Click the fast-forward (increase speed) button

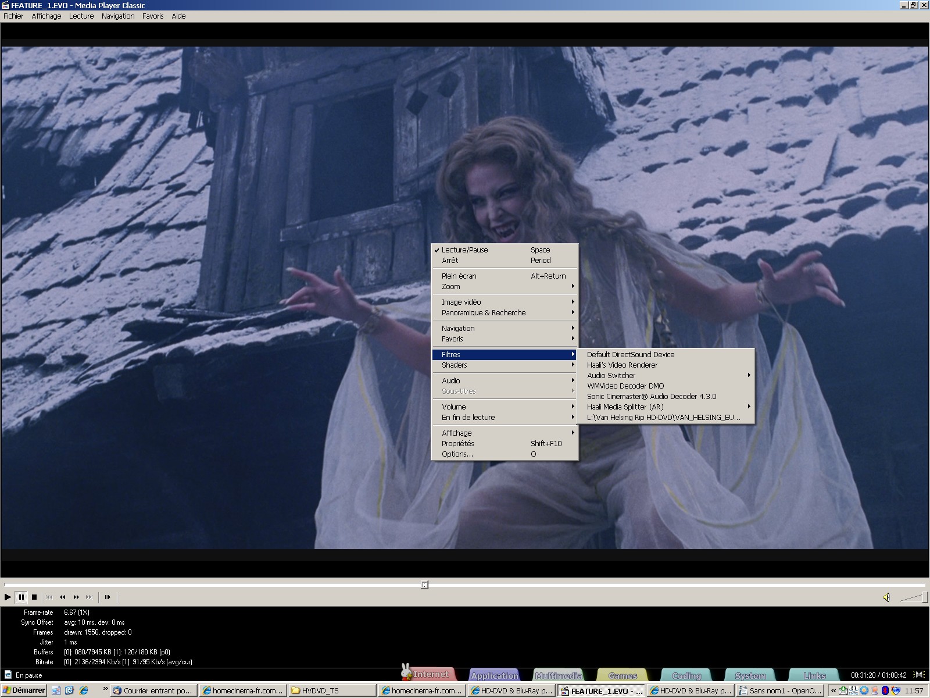tap(76, 597)
